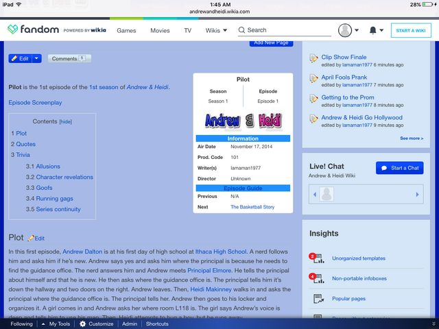Click the Customize gear icon
Screen dimensions: 439x329
pos(82,324)
